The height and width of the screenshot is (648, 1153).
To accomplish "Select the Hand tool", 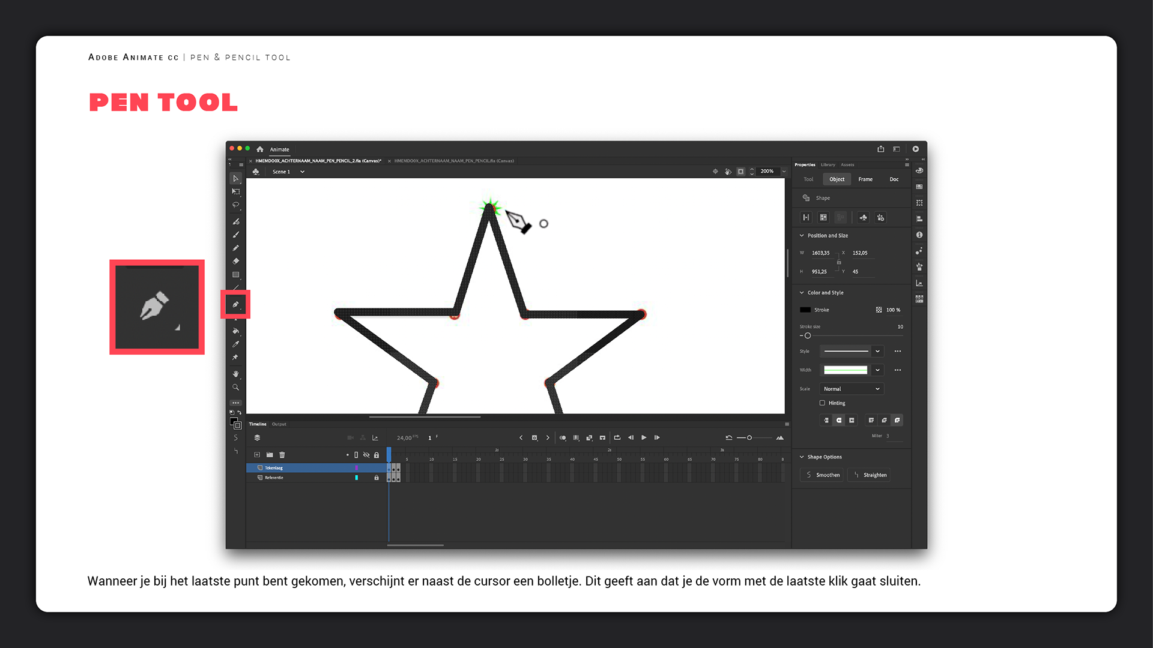I will click(235, 374).
